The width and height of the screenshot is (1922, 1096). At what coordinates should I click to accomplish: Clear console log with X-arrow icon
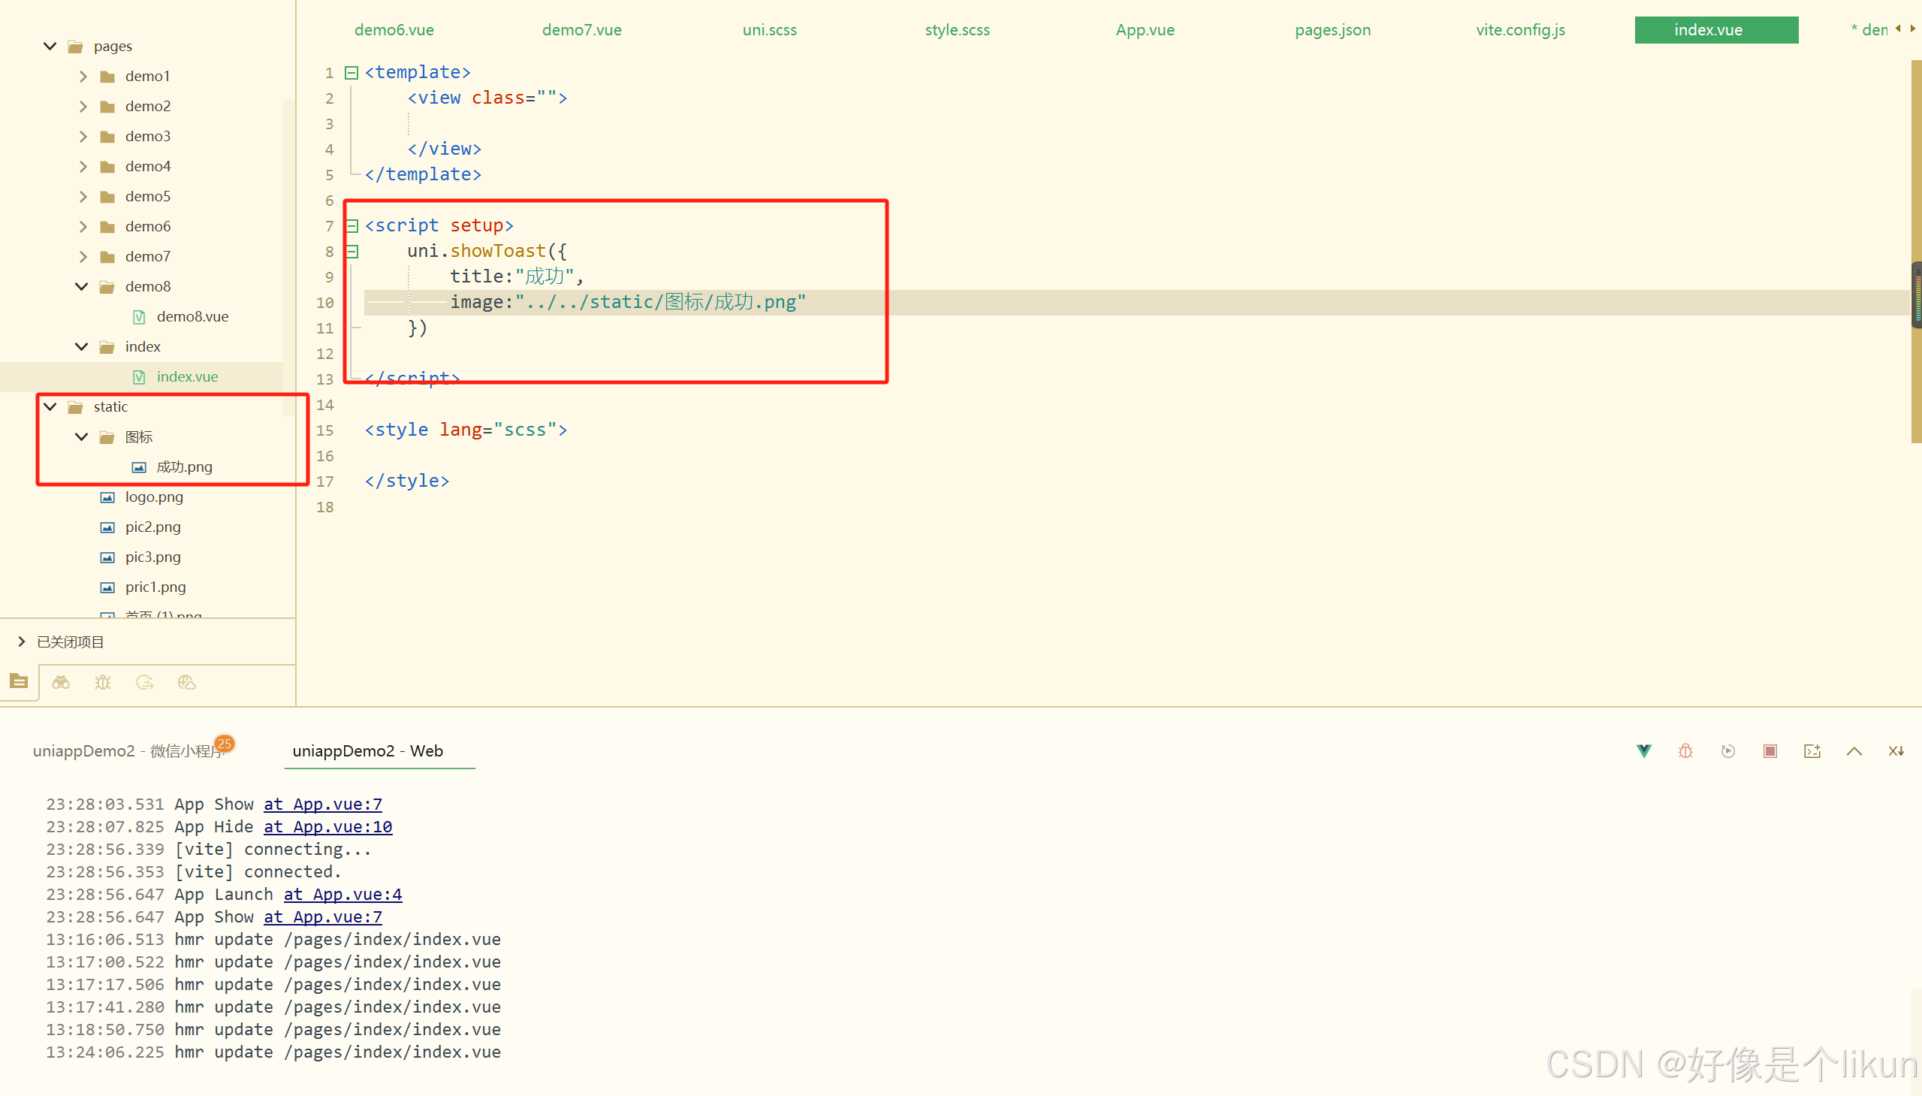click(x=1896, y=750)
